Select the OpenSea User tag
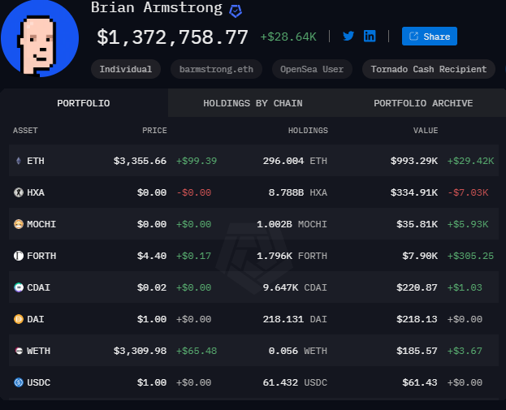Image resolution: width=506 pixels, height=410 pixels. (x=312, y=69)
